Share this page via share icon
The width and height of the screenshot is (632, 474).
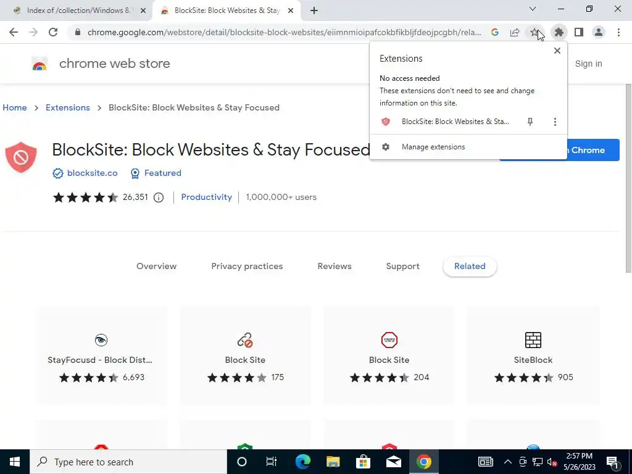pyautogui.click(x=514, y=32)
